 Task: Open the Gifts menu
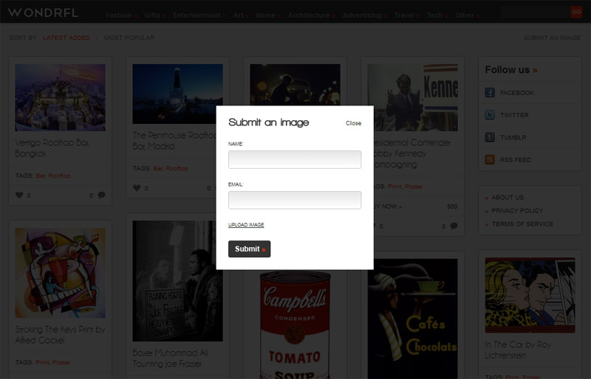(155, 15)
